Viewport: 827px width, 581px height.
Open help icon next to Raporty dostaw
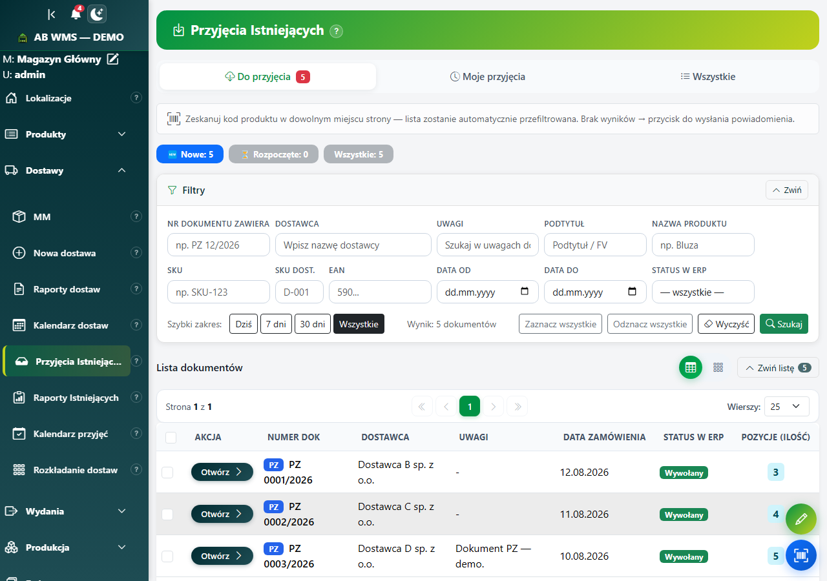tap(136, 289)
